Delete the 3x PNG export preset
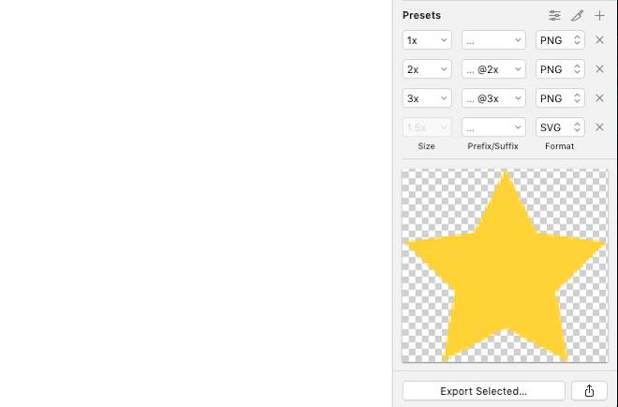 600,98
